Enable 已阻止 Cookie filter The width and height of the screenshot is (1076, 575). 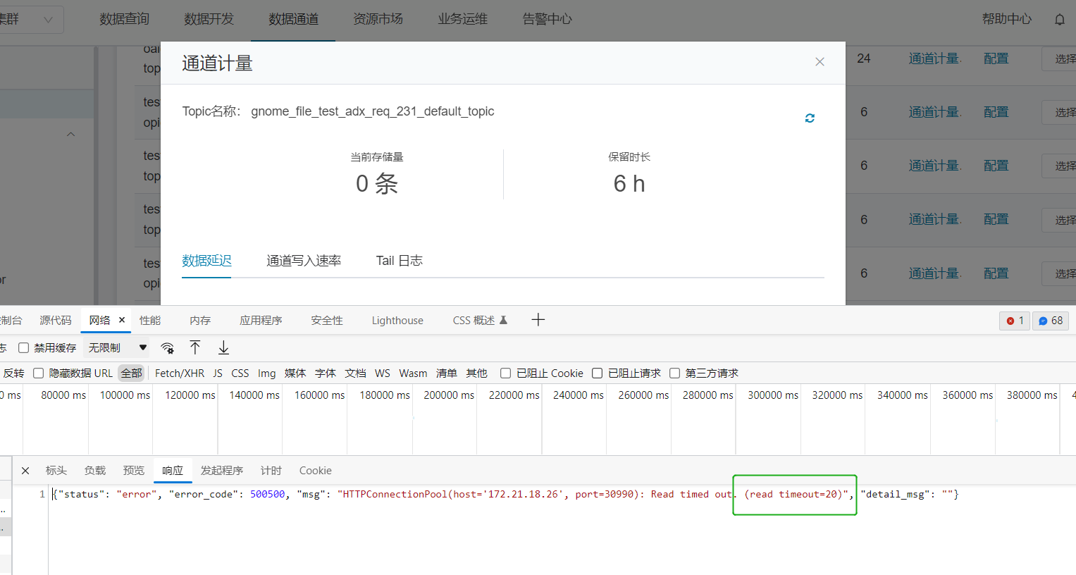tap(505, 373)
